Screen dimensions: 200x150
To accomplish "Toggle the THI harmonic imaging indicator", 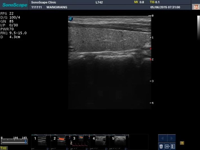I will [4, 148].
